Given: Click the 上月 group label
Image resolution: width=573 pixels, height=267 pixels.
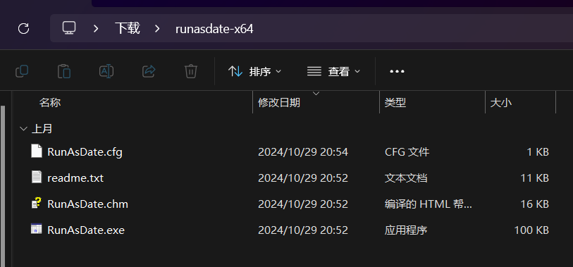Looking at the screenshot, I should (42, 129).
